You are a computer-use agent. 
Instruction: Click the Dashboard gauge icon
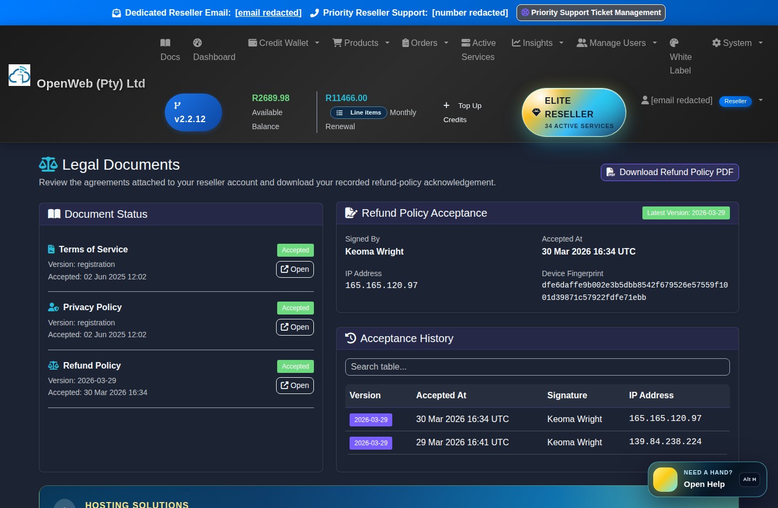(x=198, y=43)
